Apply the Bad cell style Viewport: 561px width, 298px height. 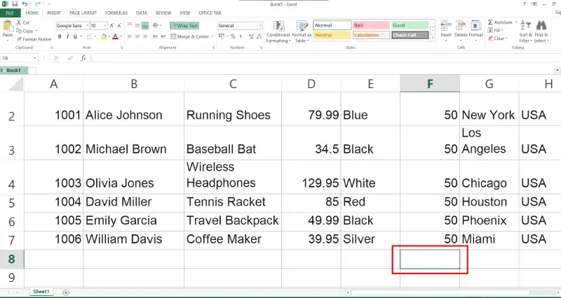[x=371, y=25]
